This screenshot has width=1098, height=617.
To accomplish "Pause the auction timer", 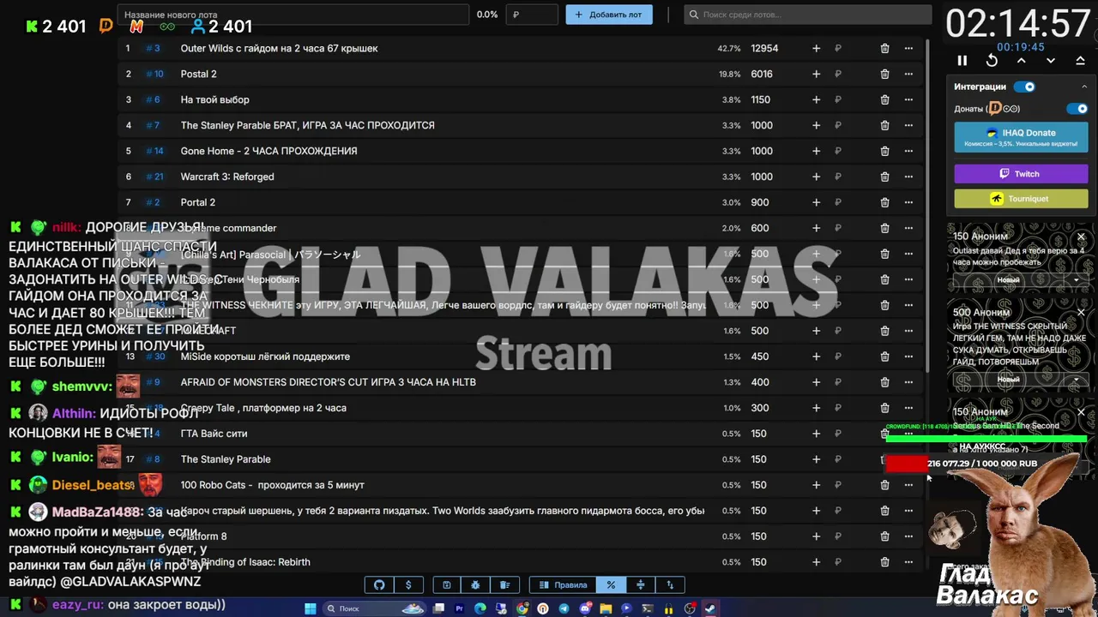I will [962, 61].
